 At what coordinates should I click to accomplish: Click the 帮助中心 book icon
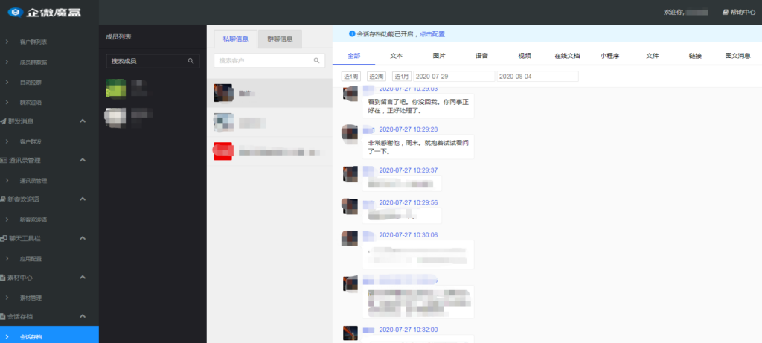coord(725,13)
